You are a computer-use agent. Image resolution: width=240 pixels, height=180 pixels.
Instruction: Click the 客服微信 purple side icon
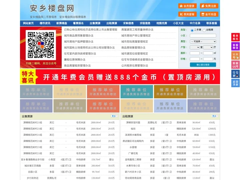(x=235, y=46)
